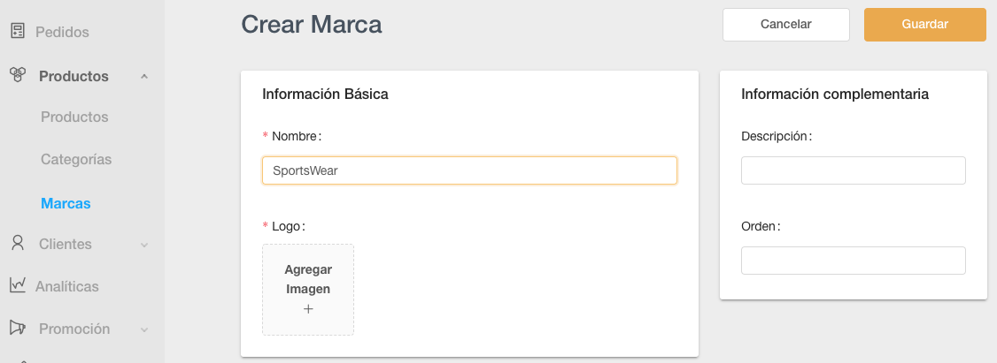Screen dimensions: 997x363
Task: Click the Analíticas chart icon
Action: (17, 285)
